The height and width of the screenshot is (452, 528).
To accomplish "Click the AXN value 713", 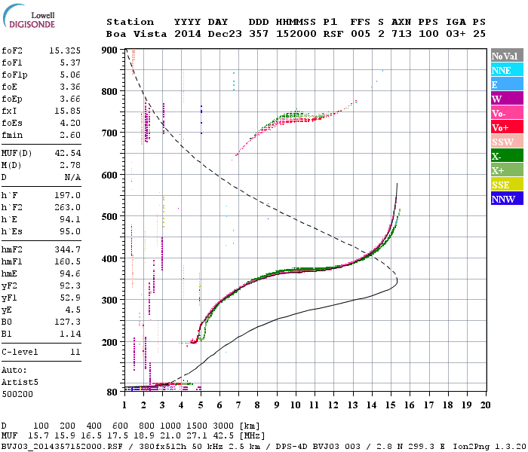I will [401, 35].
